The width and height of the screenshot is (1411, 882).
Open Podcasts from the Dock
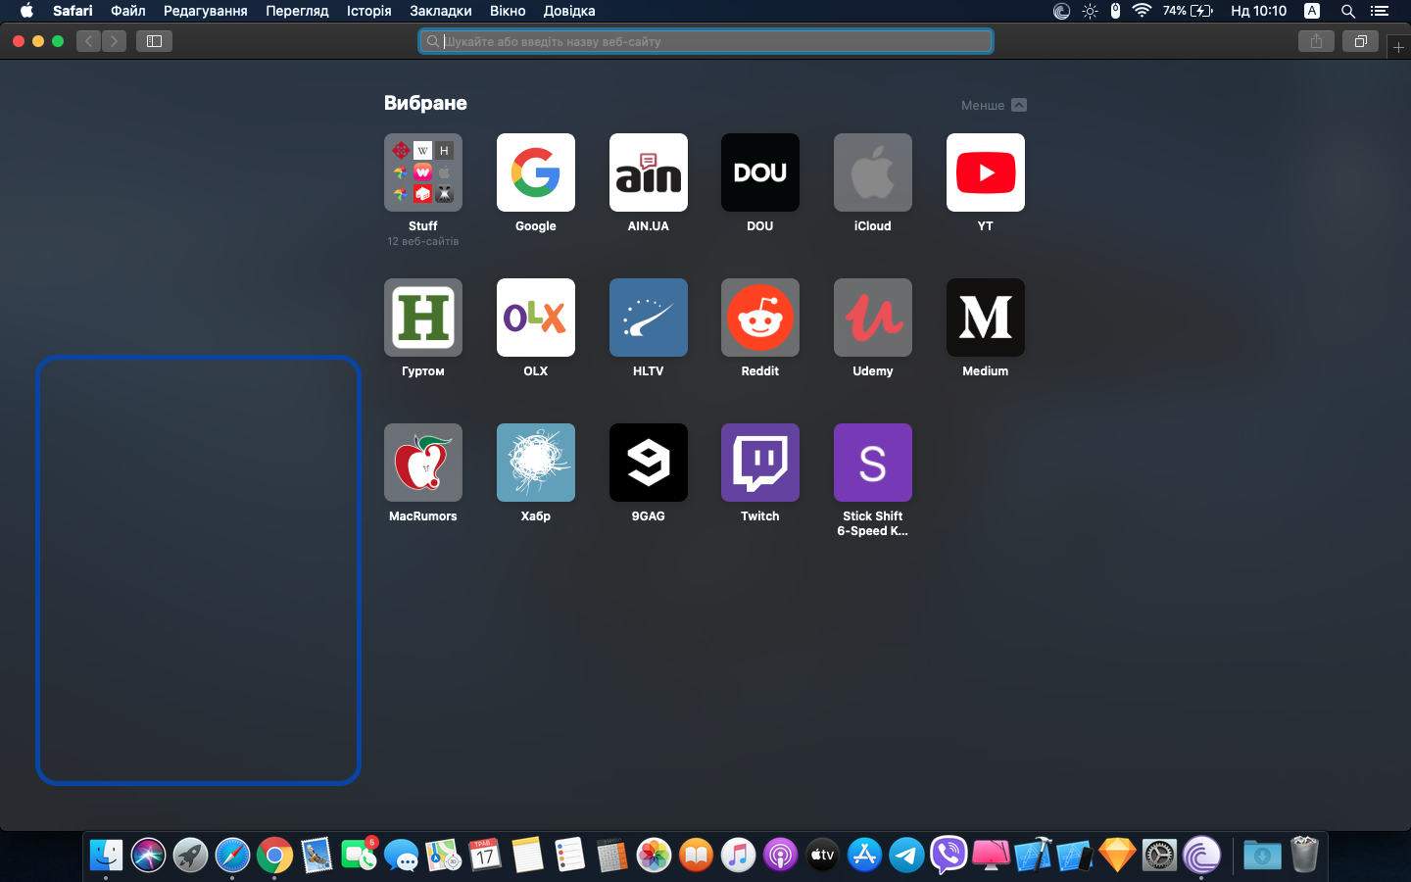pos(780,856)
